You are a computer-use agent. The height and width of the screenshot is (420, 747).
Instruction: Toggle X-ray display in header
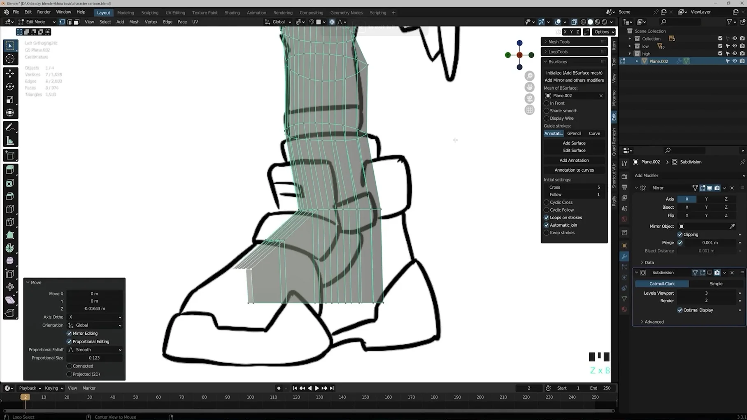574,22
